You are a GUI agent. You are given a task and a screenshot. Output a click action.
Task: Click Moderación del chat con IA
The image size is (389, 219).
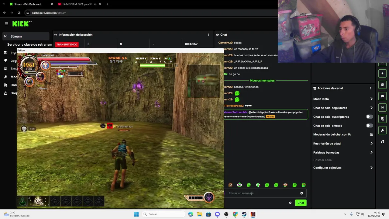point(332,134)
